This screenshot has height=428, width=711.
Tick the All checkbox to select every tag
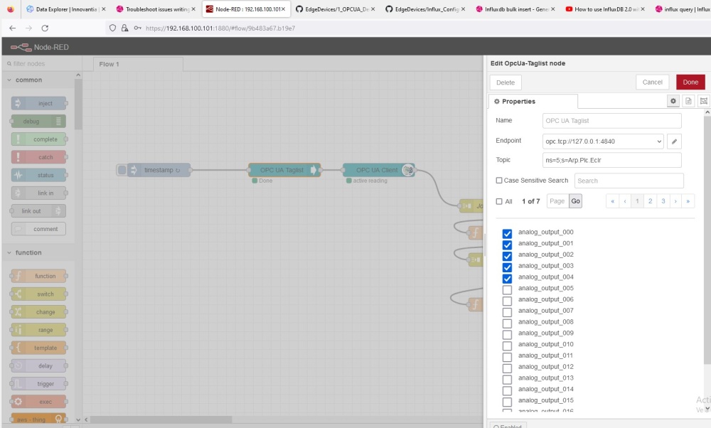[499, 202]
